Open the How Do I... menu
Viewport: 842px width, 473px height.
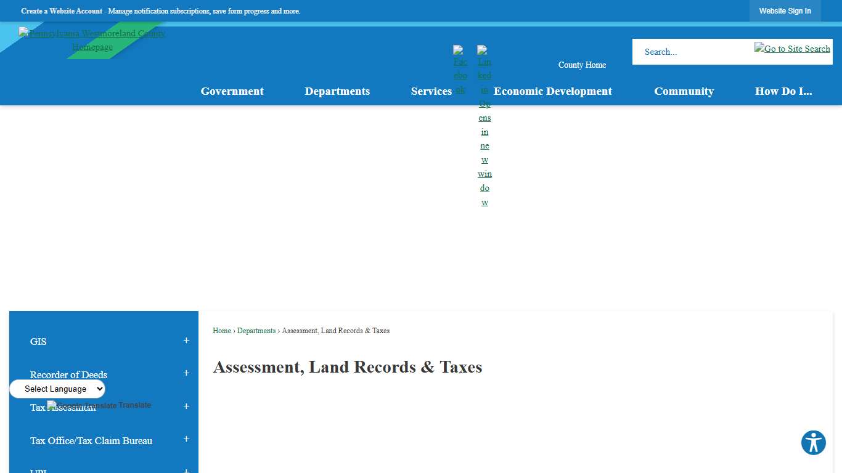click(x=783, y=91)
